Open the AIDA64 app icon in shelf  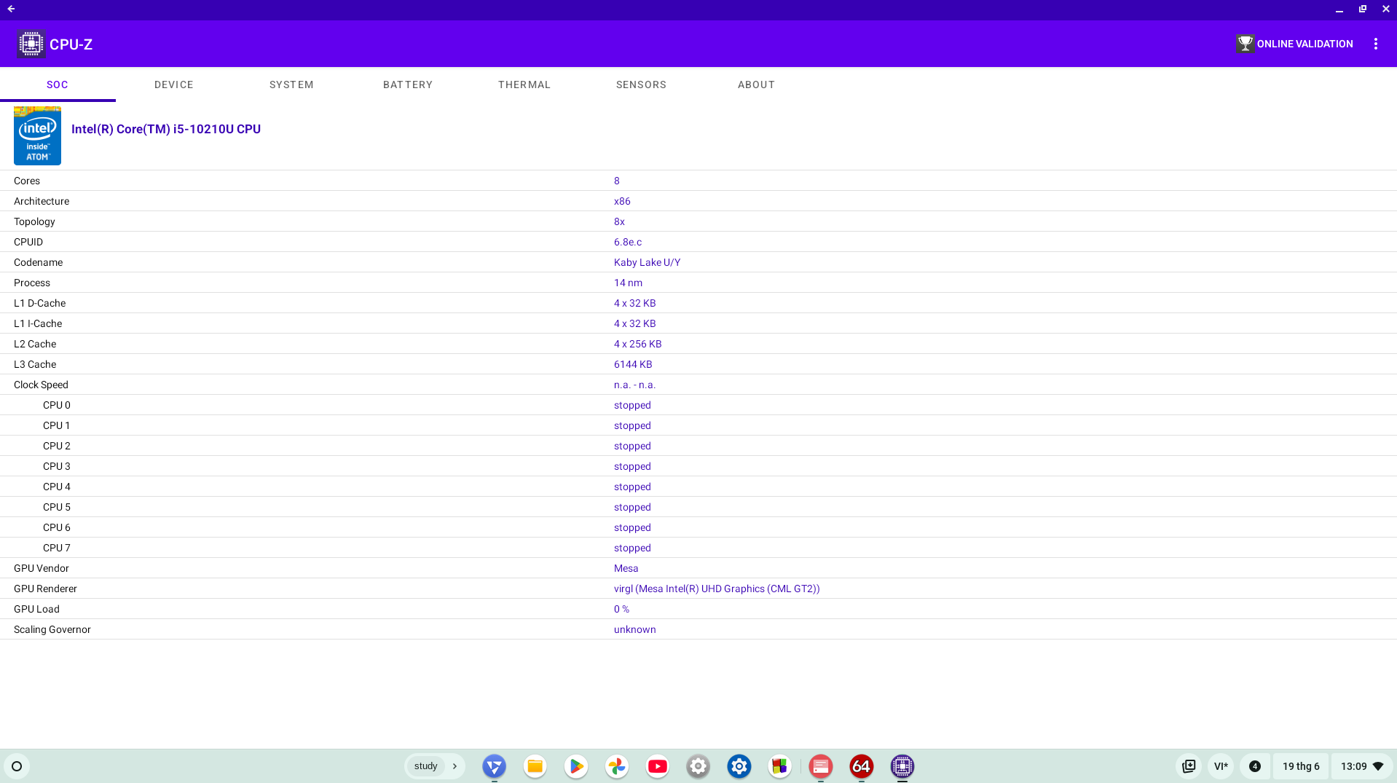coord(862,766)
